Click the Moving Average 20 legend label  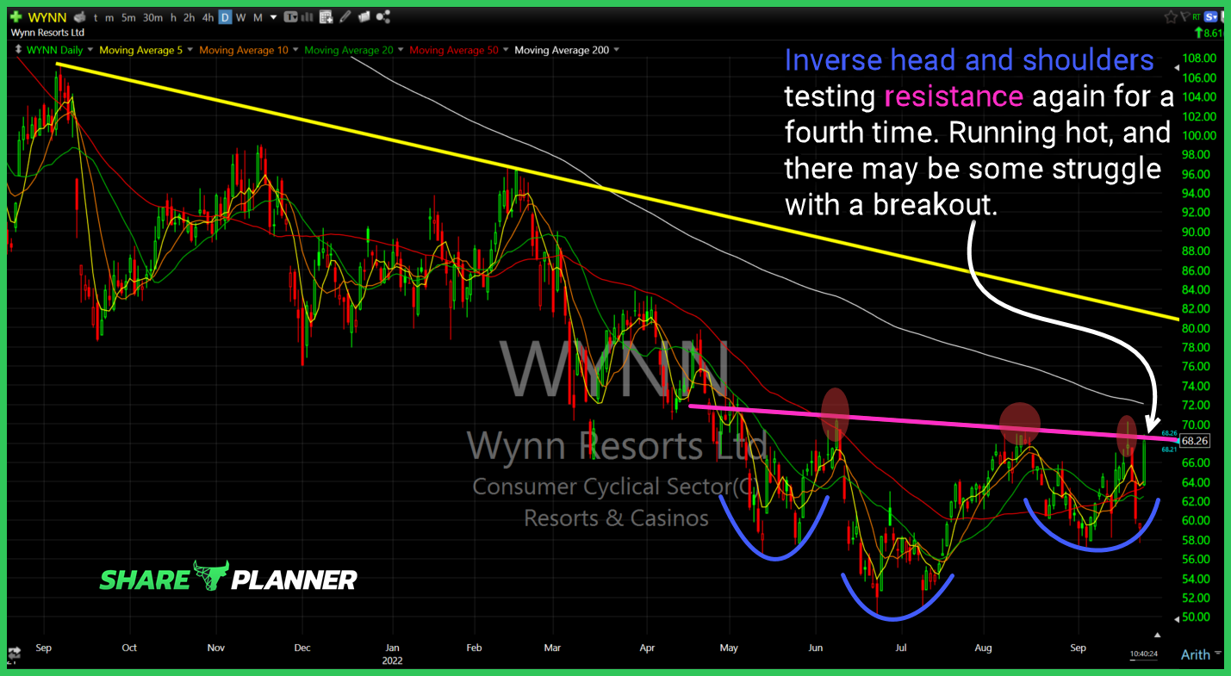pos(348,50)
